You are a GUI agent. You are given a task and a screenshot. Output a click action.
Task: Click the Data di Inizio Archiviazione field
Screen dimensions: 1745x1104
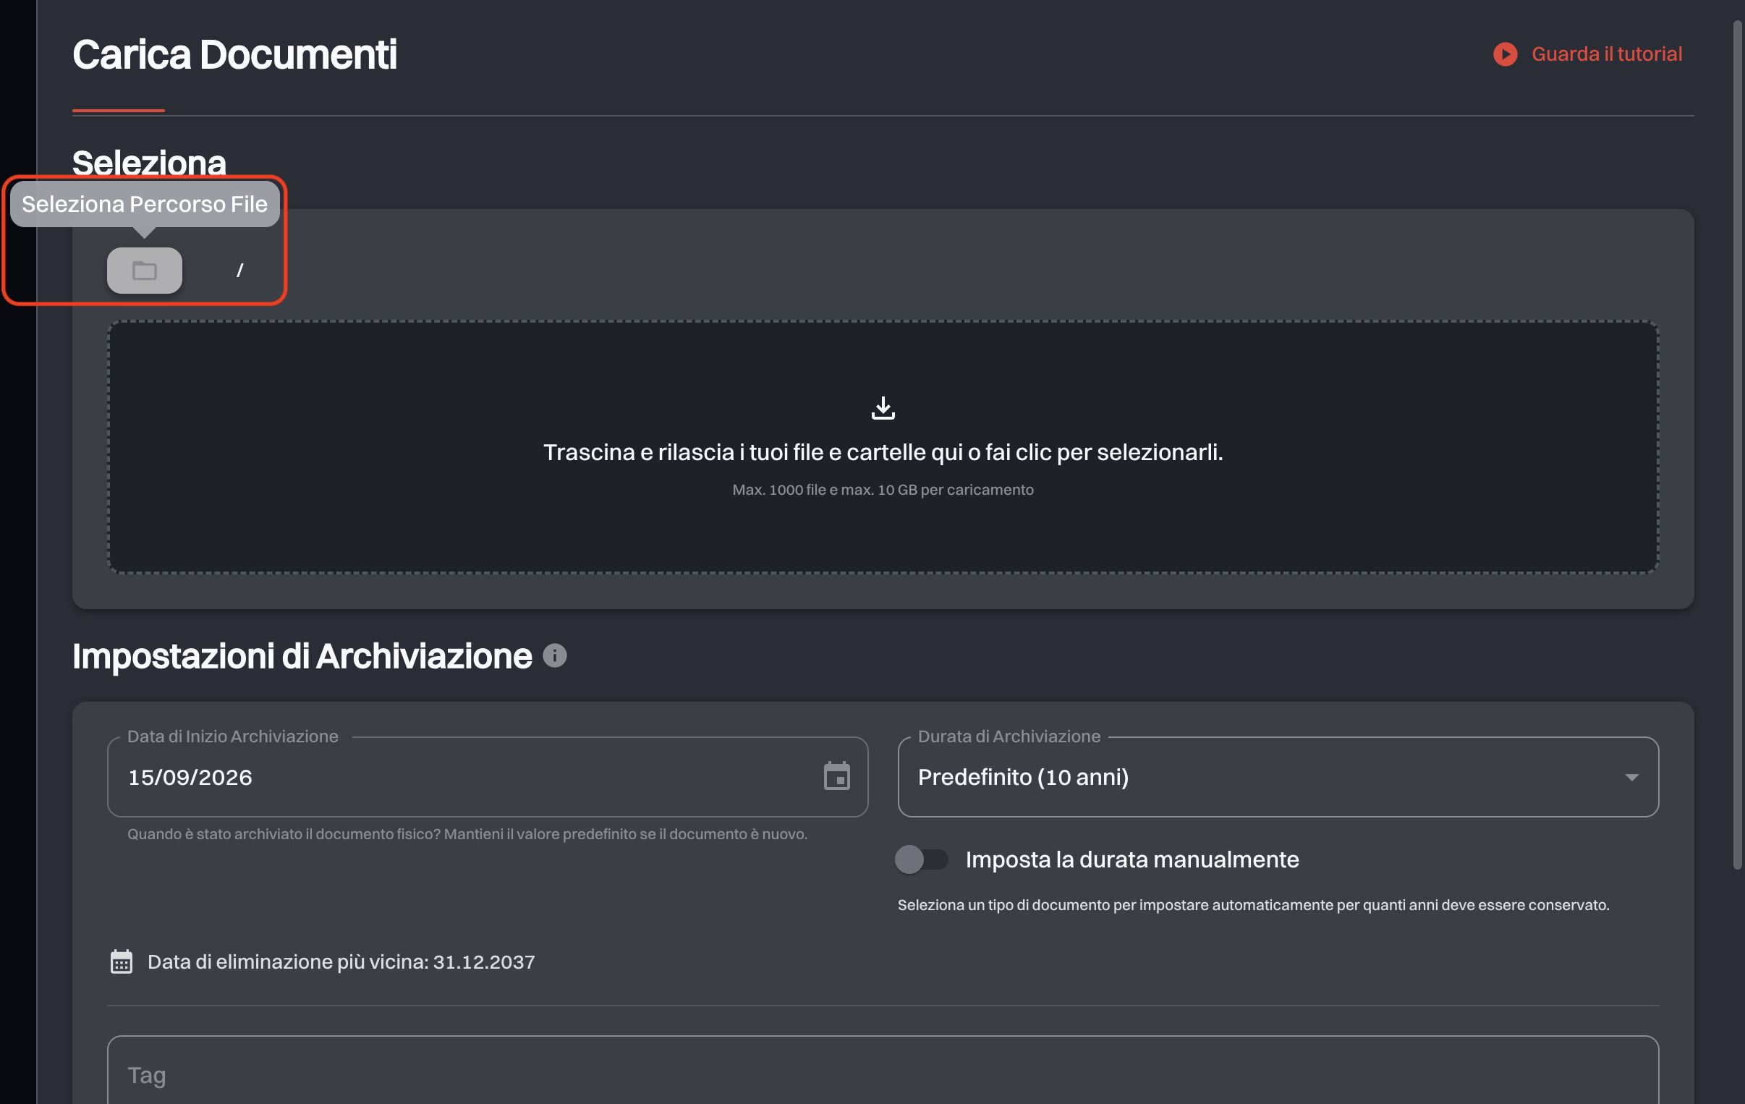click(x=487, y=776)
